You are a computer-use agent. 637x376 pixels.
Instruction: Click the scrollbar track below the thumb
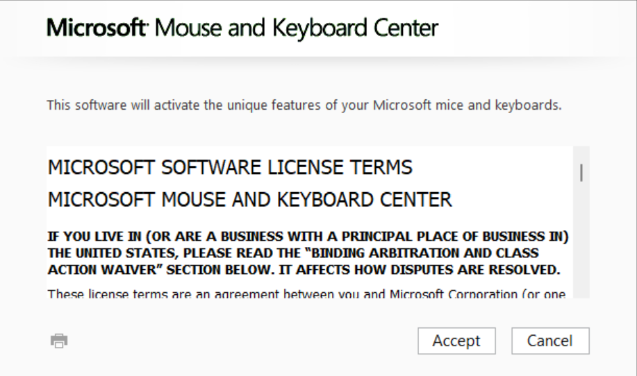(x=581, y=239)
